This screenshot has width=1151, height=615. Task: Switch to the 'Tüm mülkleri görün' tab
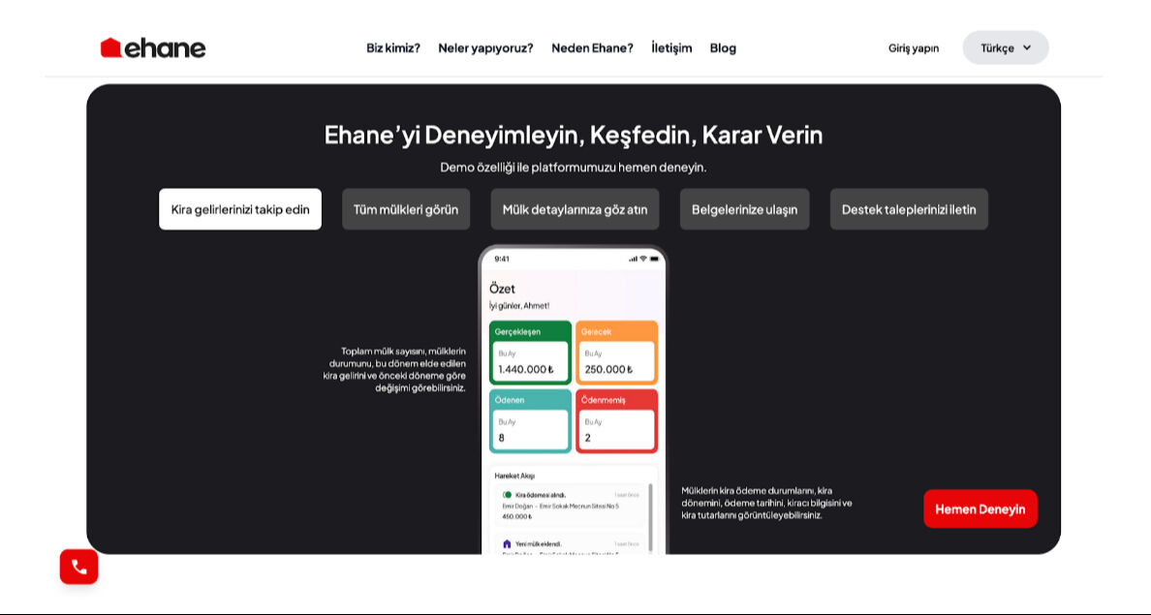(x=406, y=208)
